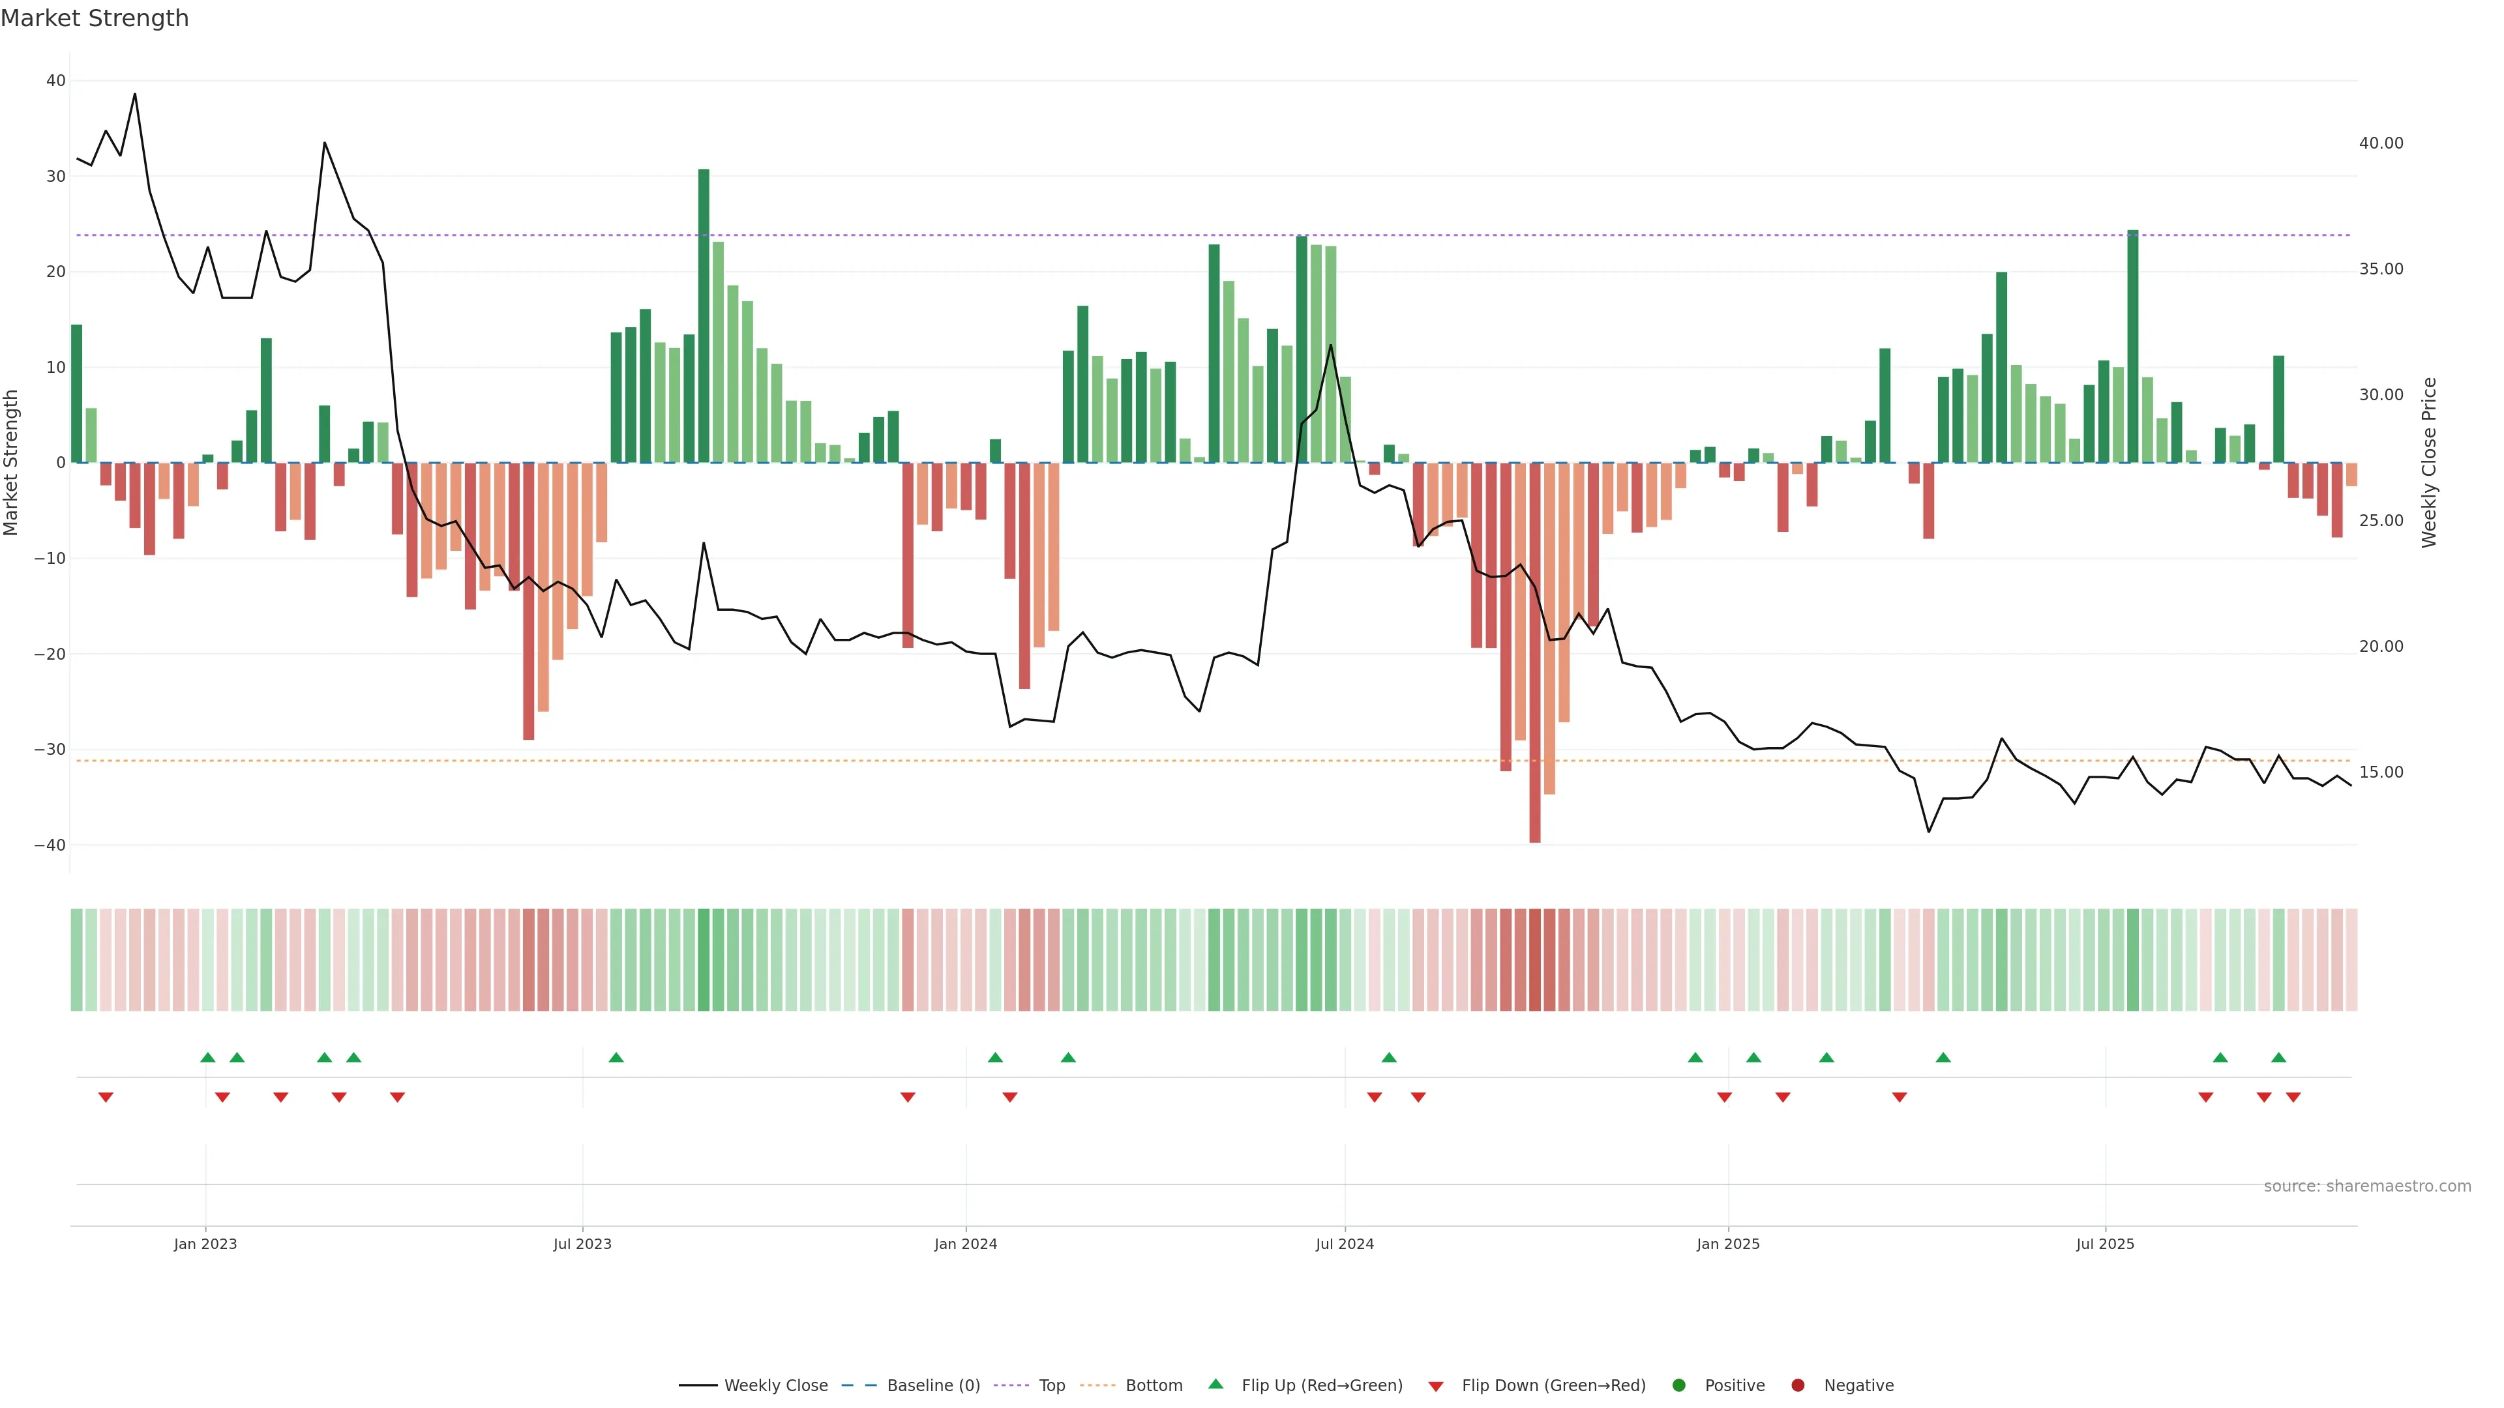Screen dimensions: 2504x1408
Task: Click the red Flip Down triangle legend icon
Action: coord(1436,1386)
